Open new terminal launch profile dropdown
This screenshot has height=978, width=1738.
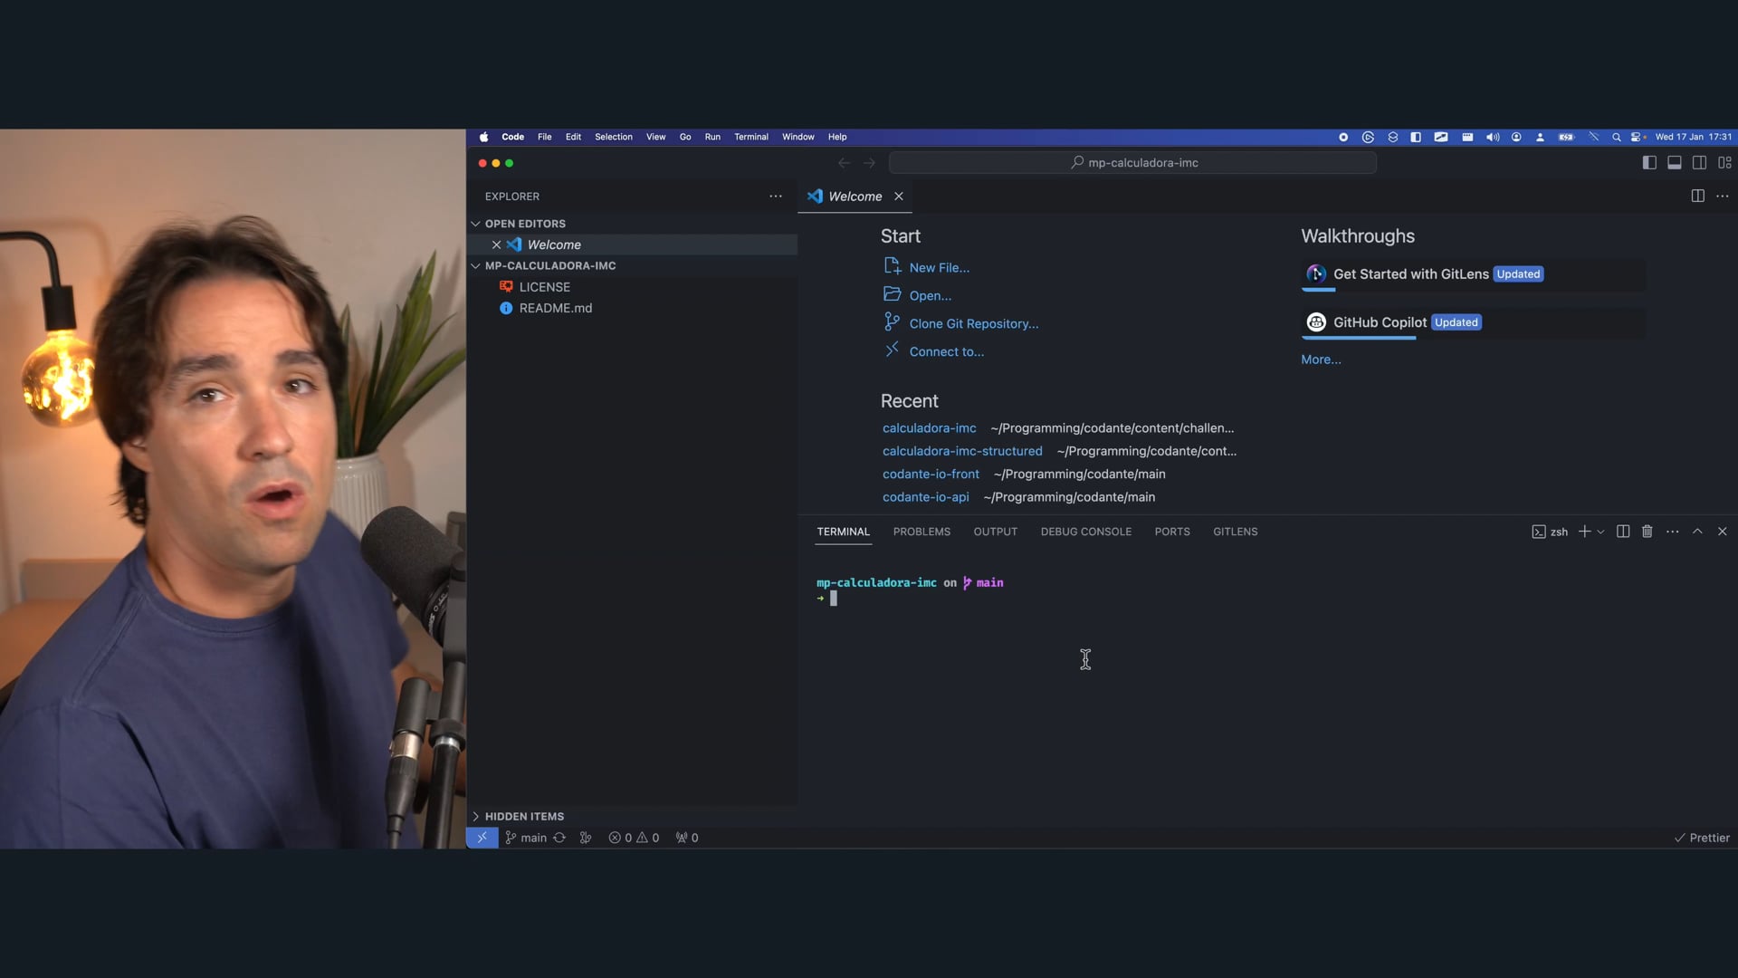point(1600,532)
